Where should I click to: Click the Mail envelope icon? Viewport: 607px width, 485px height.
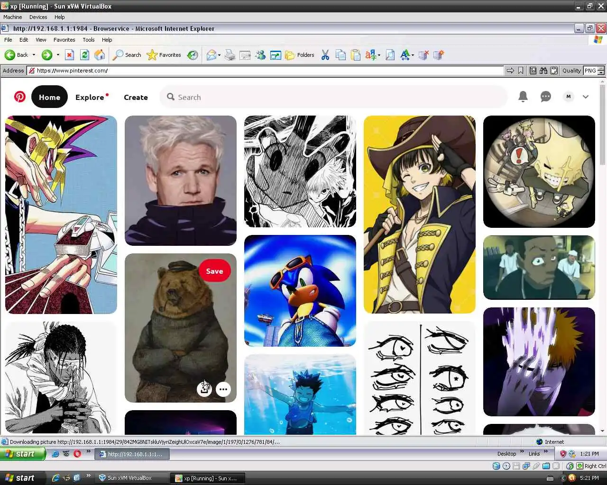(211, 55)
